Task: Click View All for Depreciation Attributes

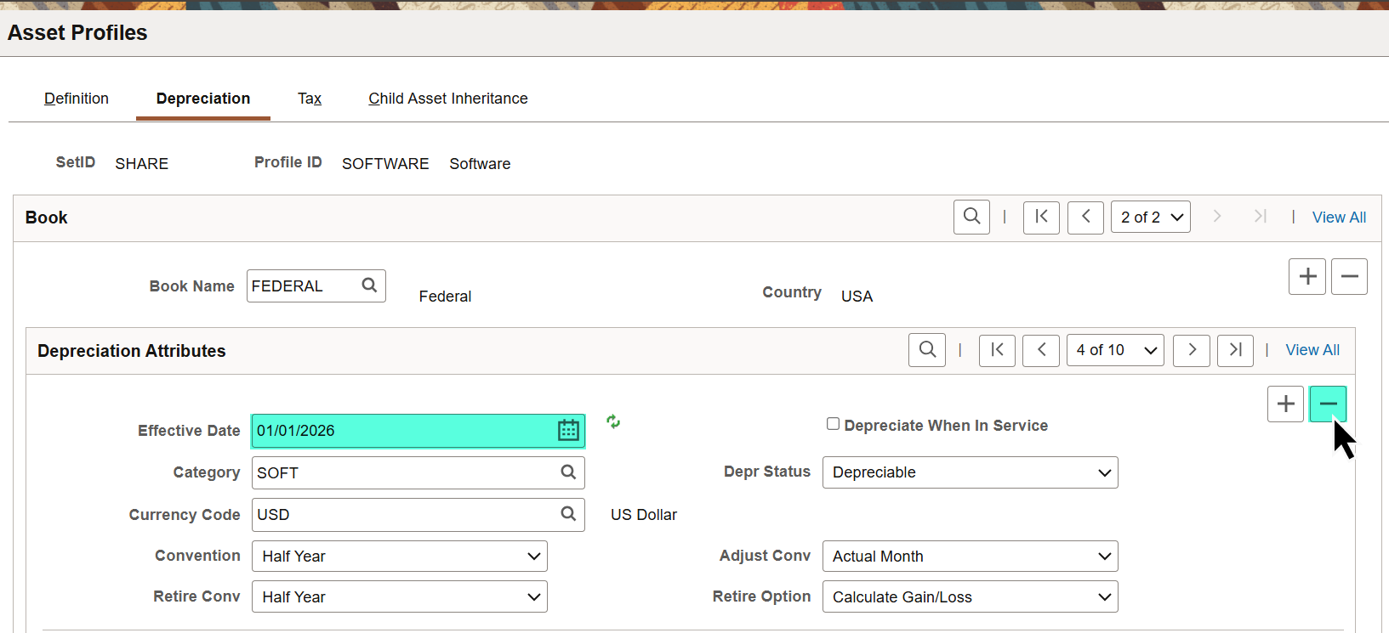Action: tap(1312, 350)
